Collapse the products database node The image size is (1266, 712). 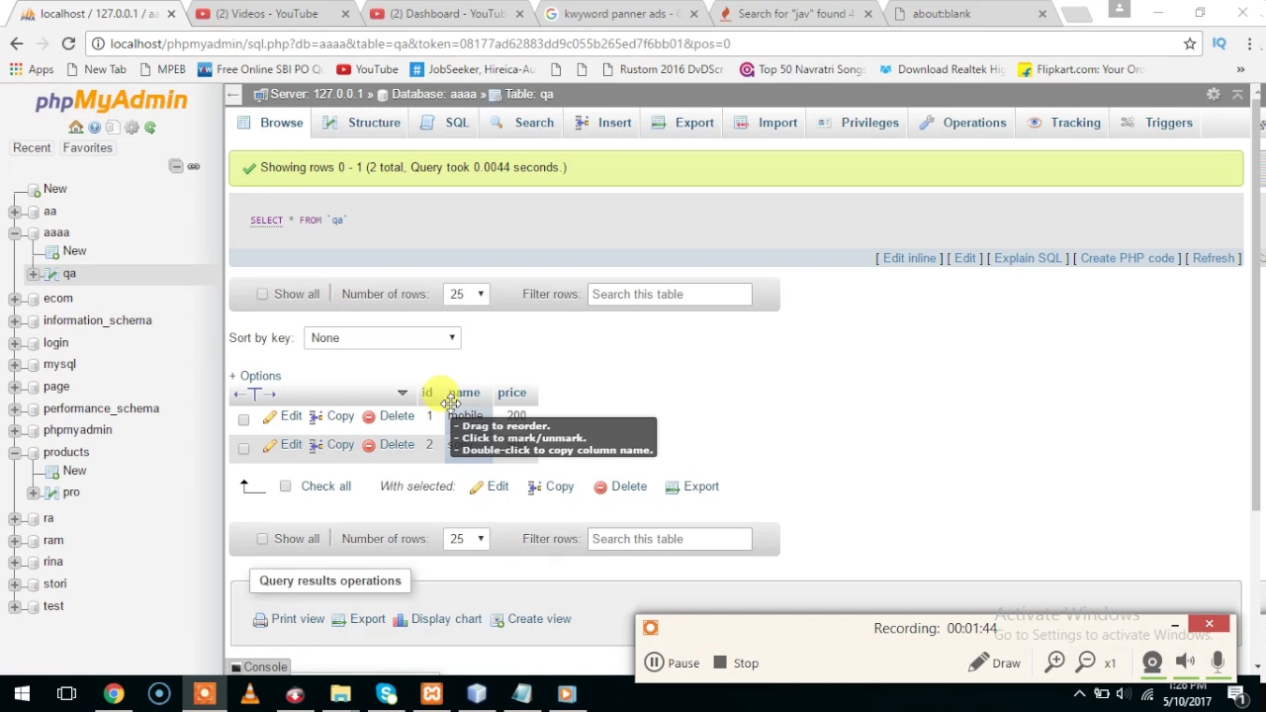(x=15, y=453)
